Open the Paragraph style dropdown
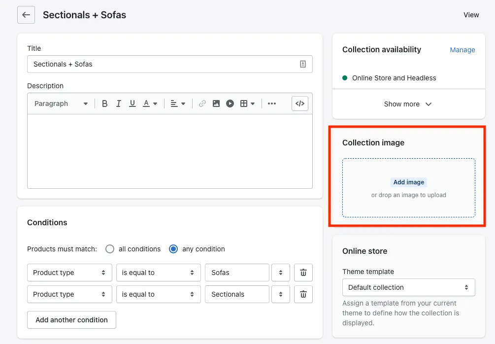Screen dimensions: 495x344 click(x=61, y=103)
